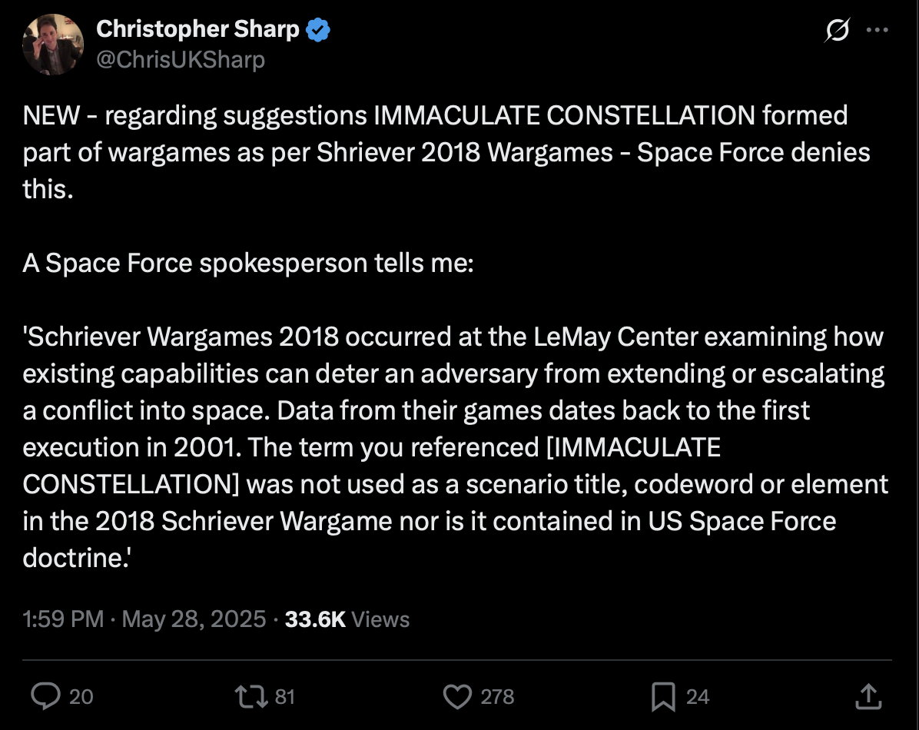Click the blue verified badge
The width and height of the screenshot is (919, 730).
(x=317, y=30)
